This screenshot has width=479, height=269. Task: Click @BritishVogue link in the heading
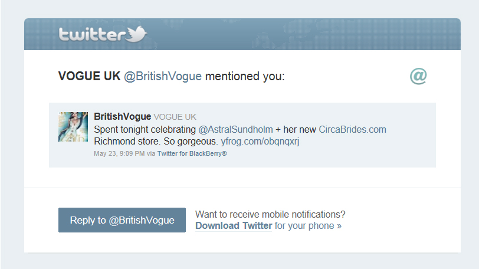tap(163, 76)
